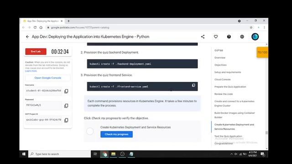
Task: Follow the Learn more link
Action: 31,71
